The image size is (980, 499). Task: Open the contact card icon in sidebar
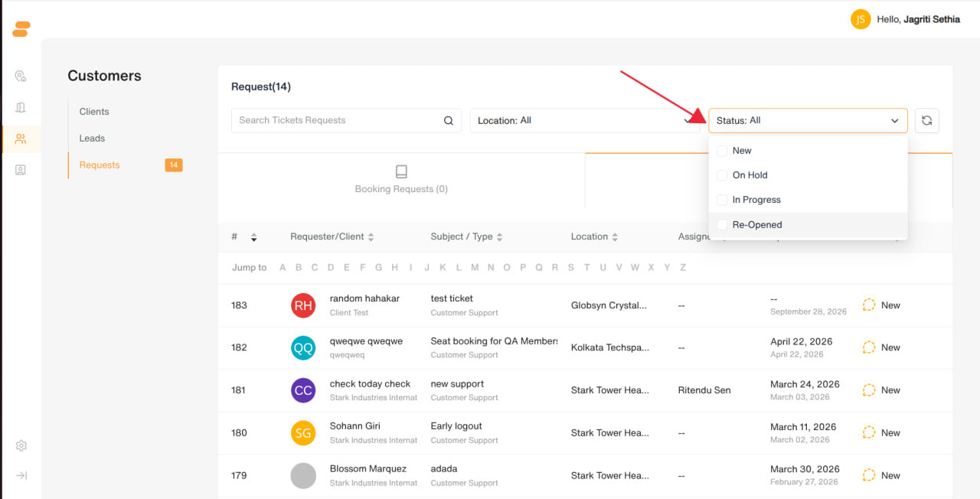[x=21, y=170]
